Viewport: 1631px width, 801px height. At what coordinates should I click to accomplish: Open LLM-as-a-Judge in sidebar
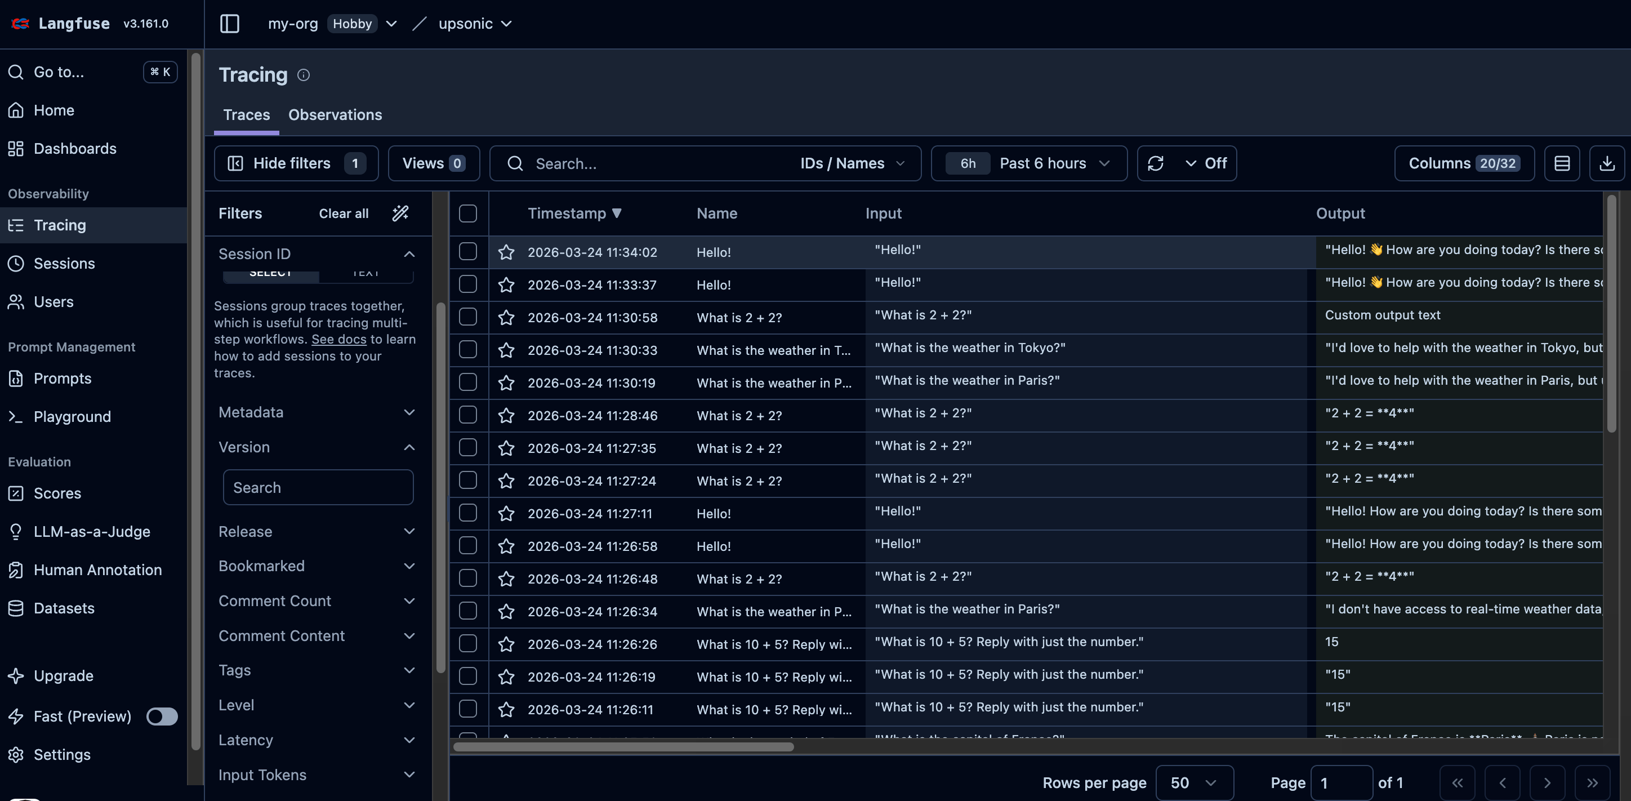coord(93,532)
